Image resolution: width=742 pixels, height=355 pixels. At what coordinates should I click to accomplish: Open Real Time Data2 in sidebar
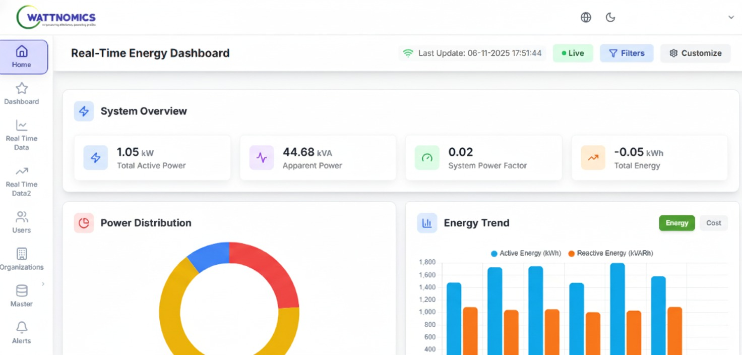pos(22,181)
